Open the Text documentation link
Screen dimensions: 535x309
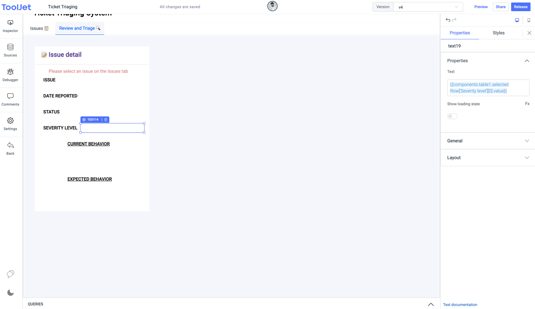coord(460,305)
